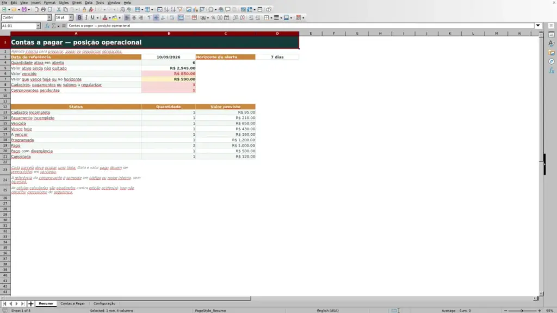This screenshot has width=557, height=313.
Task: Toggle Bold formatting
Action: click(79, 18)
